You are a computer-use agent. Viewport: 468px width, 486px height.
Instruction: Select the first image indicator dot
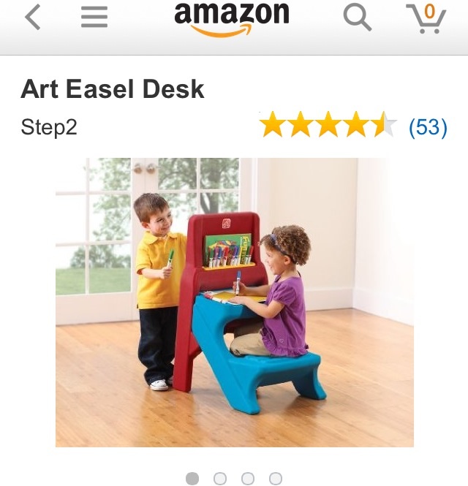pos(192,478)
